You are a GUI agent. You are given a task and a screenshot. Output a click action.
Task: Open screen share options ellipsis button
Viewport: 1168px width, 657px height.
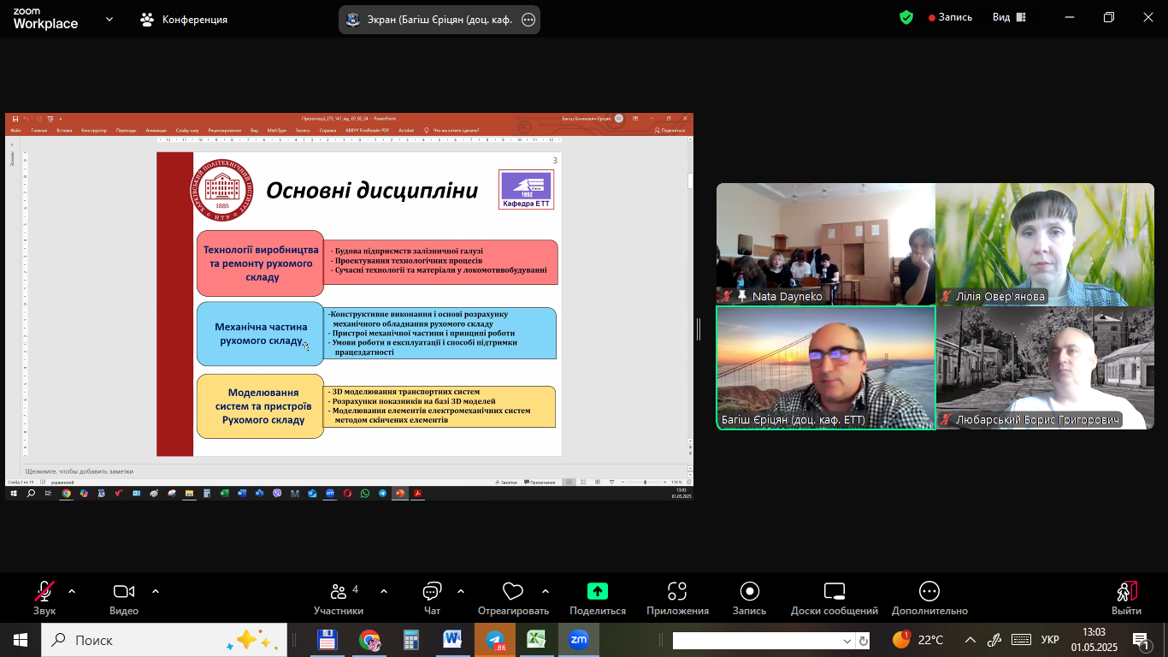[528, 20]
